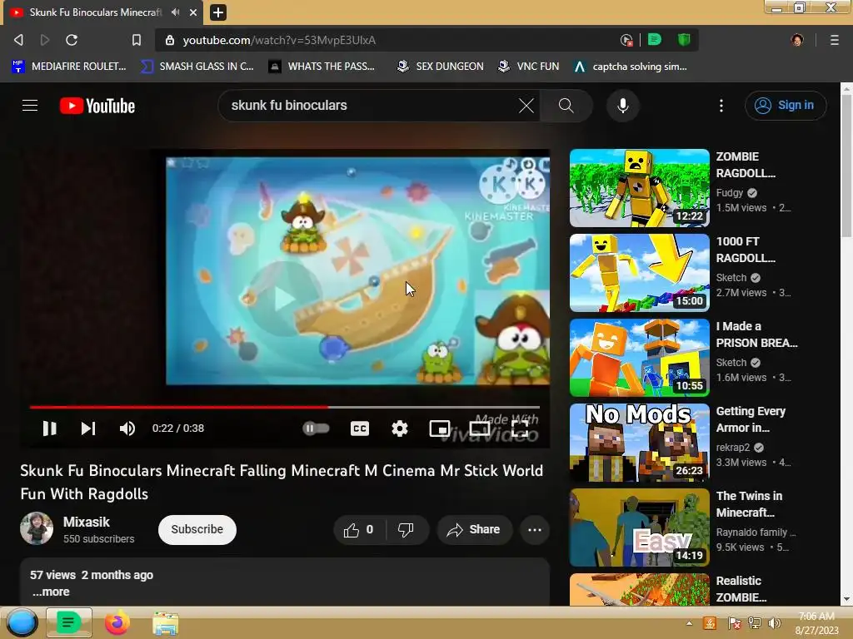Turn on closed captions
Image resolution: width=853 pixels, height=639 pixels.
tap(360, 428)
